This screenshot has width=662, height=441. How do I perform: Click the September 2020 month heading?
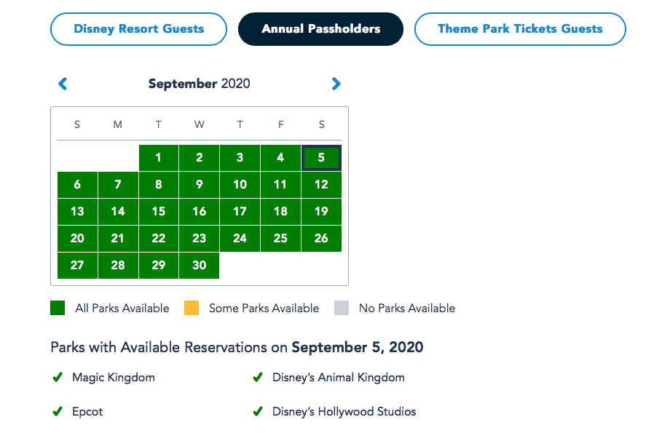pos(199,84)
